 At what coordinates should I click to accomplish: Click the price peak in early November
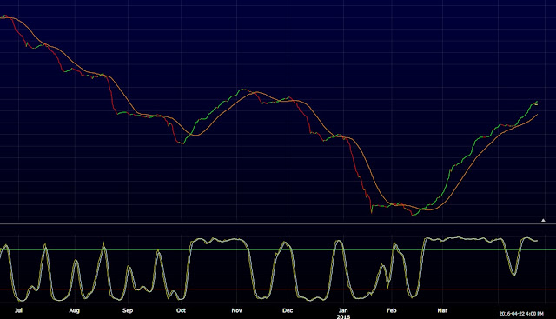[x=243, y=90]
